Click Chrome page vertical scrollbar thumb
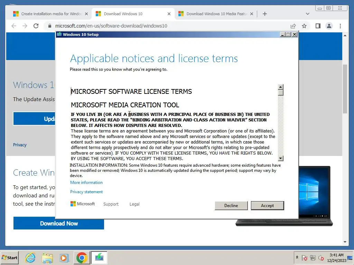 345,89
